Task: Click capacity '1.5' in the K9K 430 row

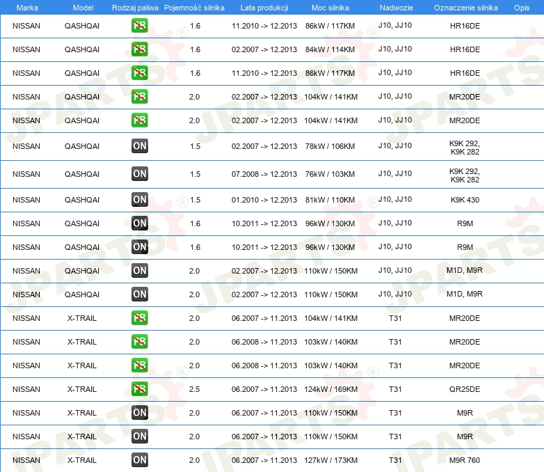Action: point(195,200)
